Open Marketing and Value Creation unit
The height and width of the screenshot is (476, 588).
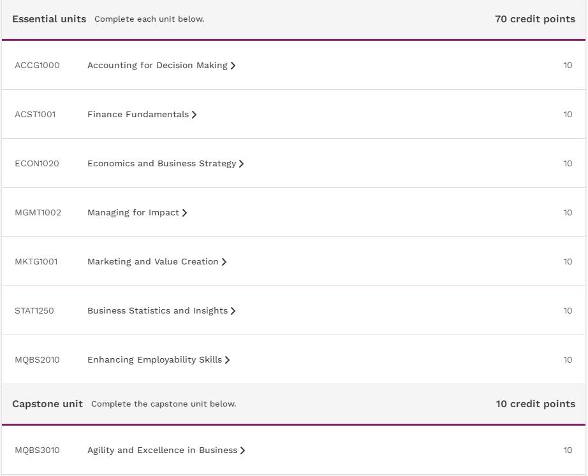pos(152,262)
